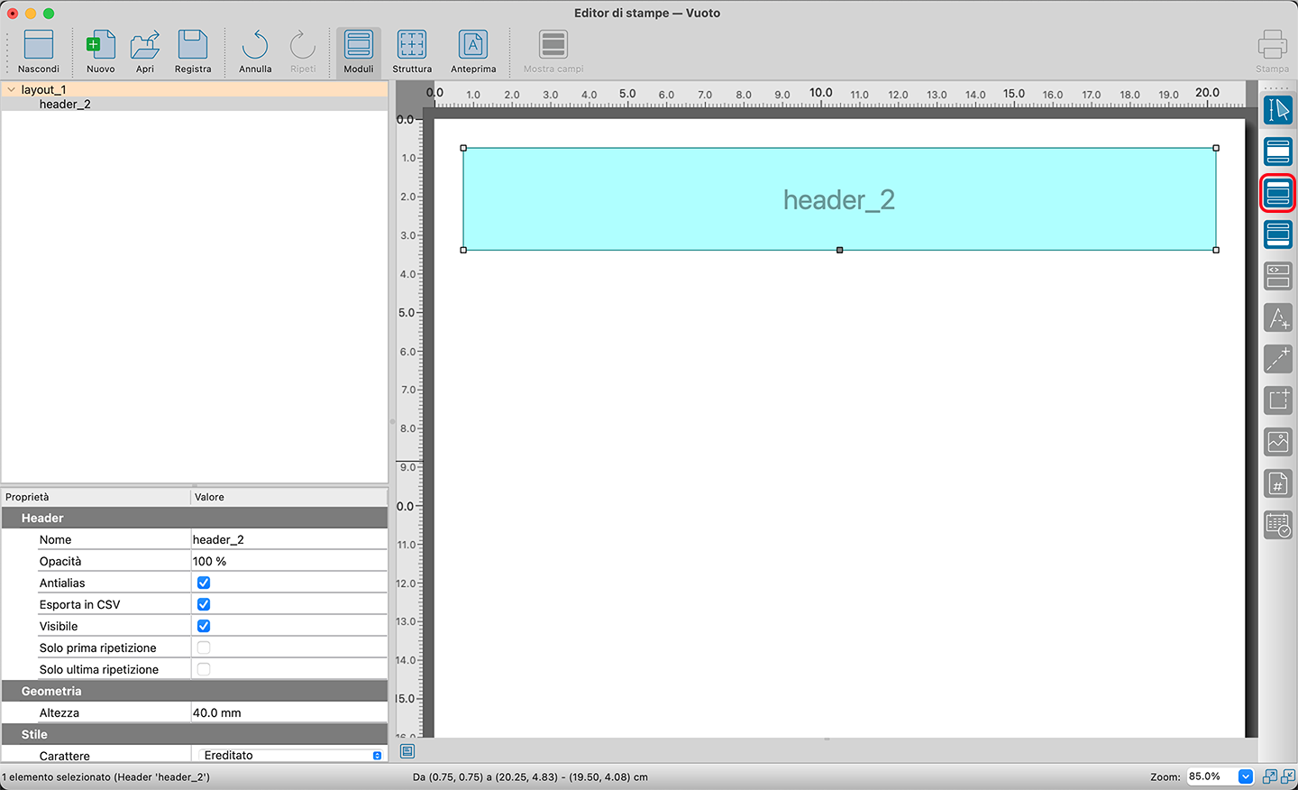The width and height of the screenshot is (1298, 790).
Task: Open the Carattere Ereditato dropdown
Action: point(377,756)
